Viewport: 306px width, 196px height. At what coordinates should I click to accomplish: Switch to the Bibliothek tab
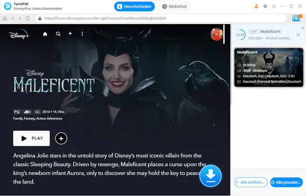pyautogui.click(x=175, y=7)
